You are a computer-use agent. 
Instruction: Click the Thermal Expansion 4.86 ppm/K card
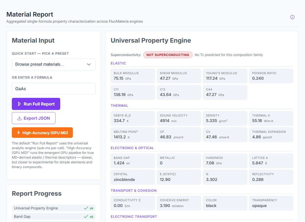271,135
